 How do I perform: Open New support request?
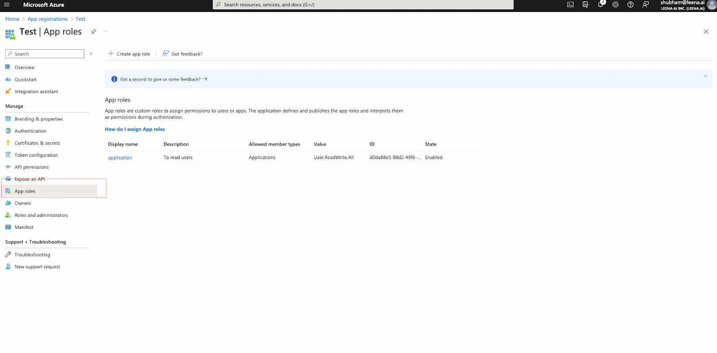tap(37, 267)
